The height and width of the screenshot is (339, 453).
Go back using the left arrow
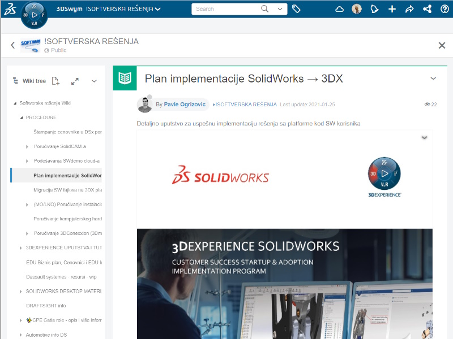[x=12, y=45]
